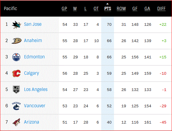This screenshot has width=172, height=131.
Task: Click the Calgary Flames logo
Action: (x=16, y=73)
